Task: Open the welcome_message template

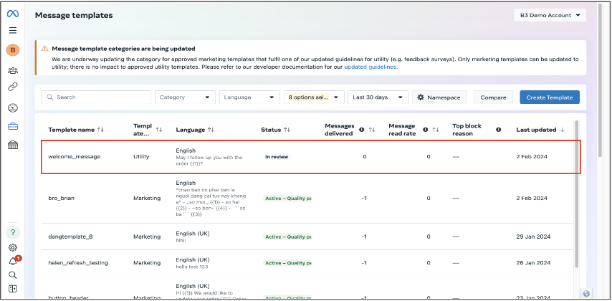Action: (74, 156)
